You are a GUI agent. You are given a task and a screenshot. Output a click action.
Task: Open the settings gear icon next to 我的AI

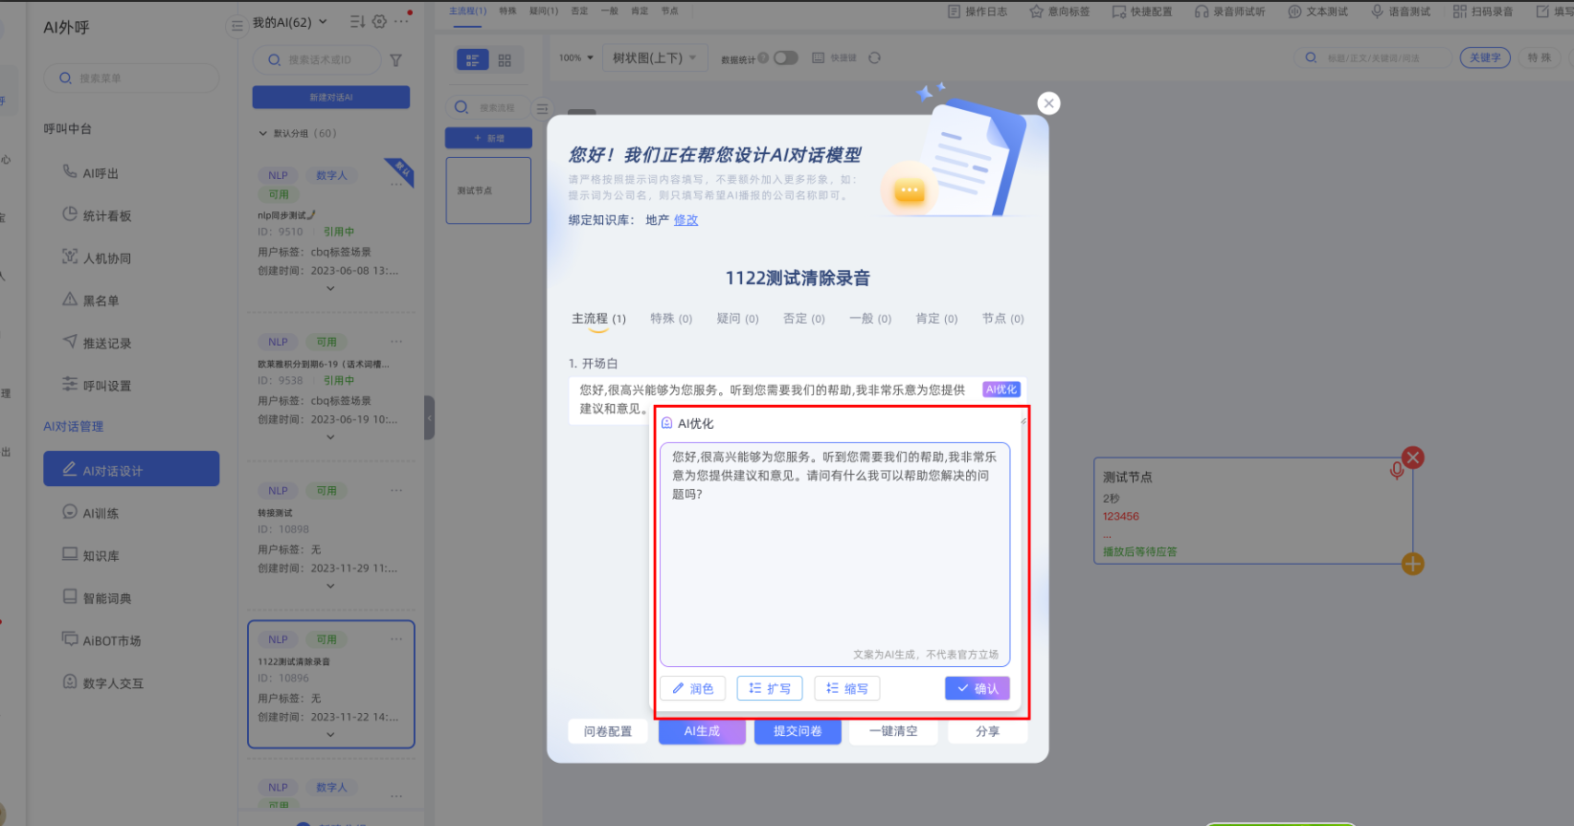coord(379,22)
